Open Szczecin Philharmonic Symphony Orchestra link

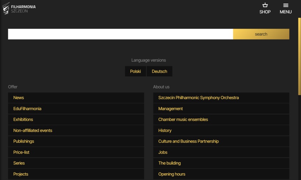click(199, 98)
